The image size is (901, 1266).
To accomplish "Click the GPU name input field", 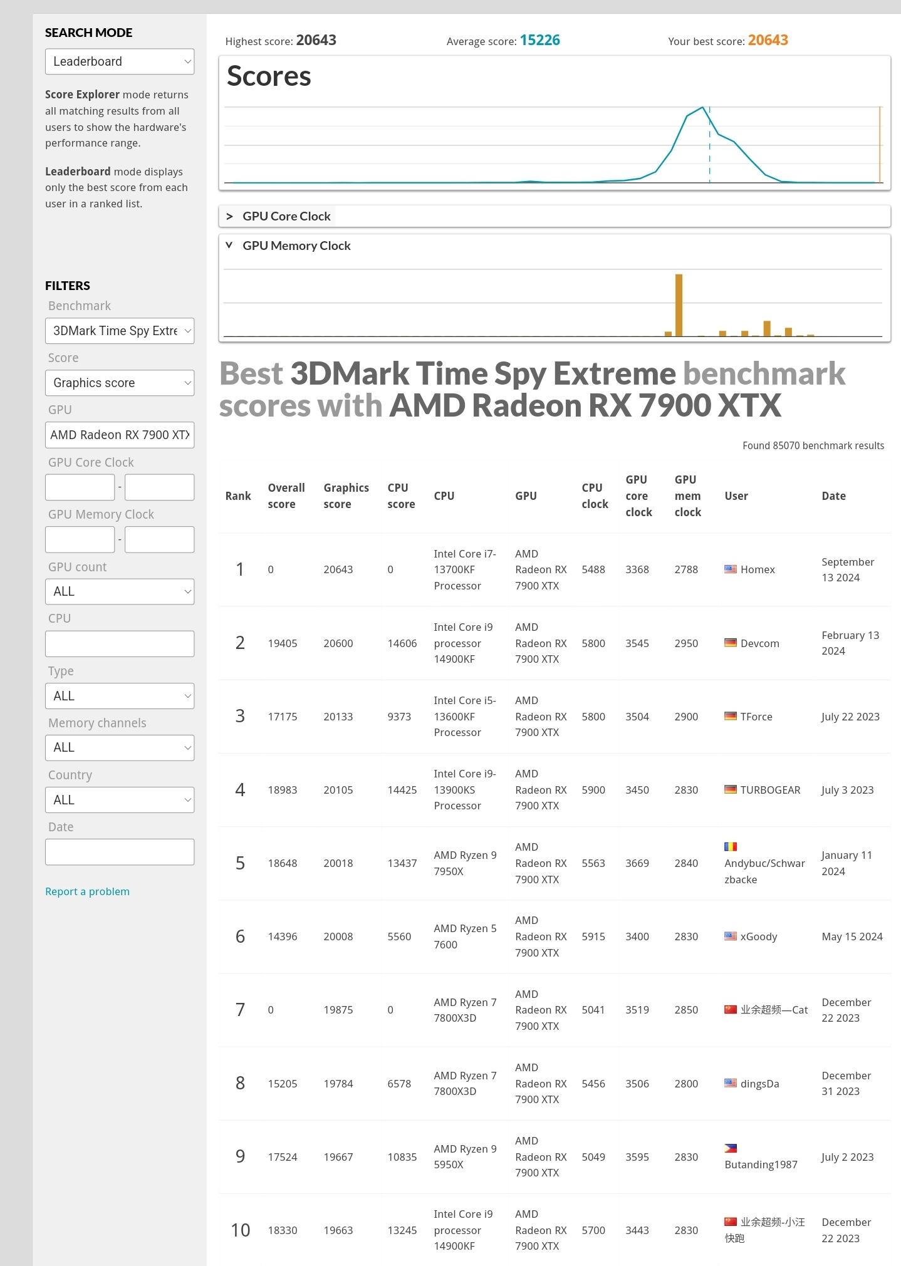I will (x=119, y=435).
